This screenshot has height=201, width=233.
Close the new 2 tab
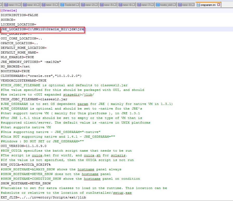pyautogui.click(x=96, y=5)
